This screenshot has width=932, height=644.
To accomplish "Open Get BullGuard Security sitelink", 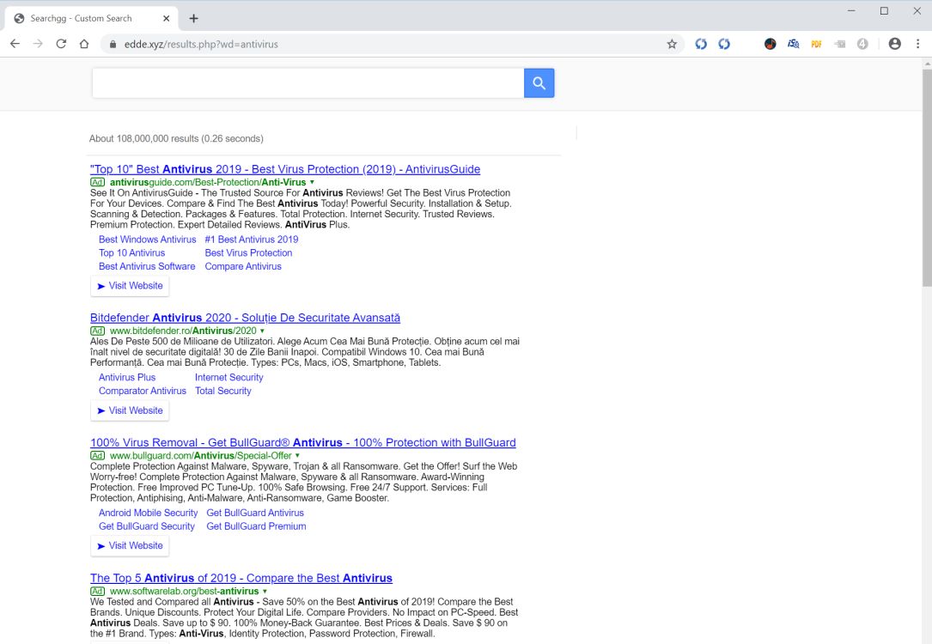I will click(x=147, y=526).
